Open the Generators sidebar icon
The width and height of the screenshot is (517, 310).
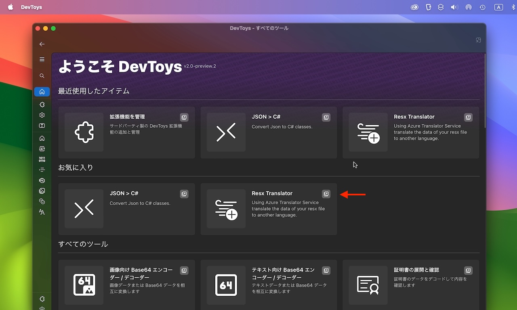42,180
